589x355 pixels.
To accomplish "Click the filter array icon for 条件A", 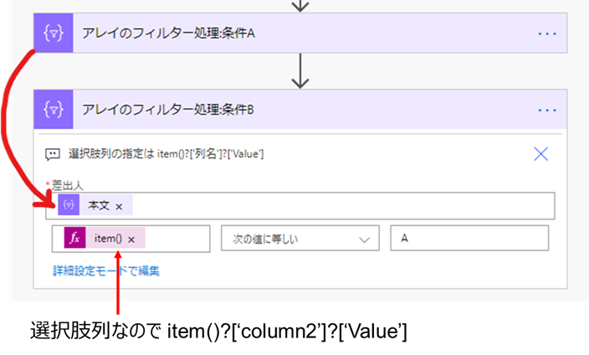I will tap(54, 33).
